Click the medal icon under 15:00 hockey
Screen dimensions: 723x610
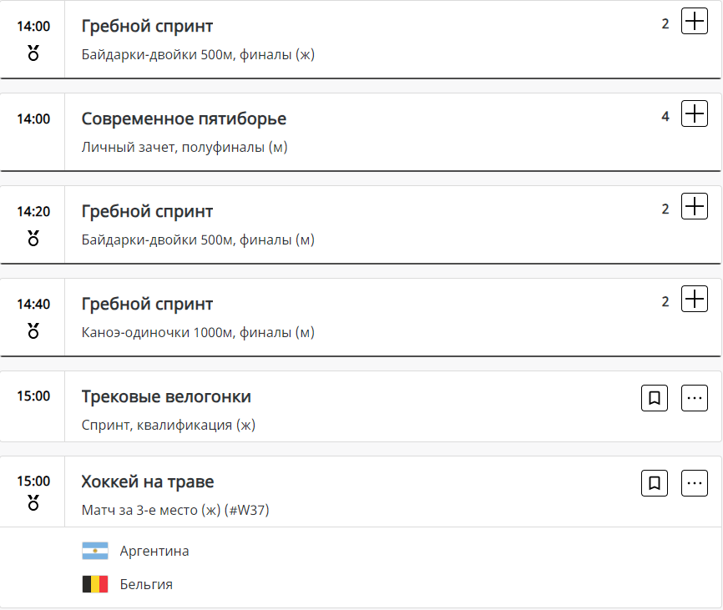point(33,503)
